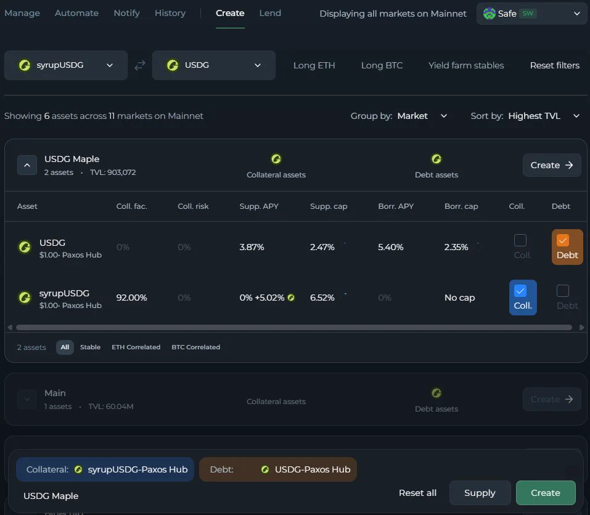Select the BTC Correlated asset filter
Screen dimensions: 590x515
195,347
